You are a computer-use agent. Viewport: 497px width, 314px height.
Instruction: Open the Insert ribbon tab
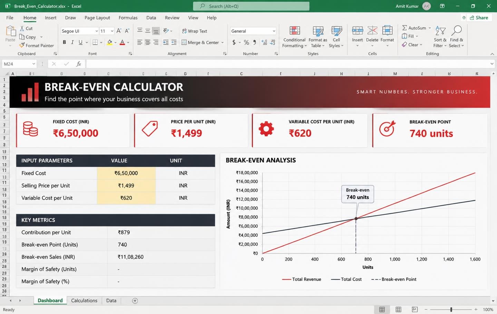click(50, 18)
